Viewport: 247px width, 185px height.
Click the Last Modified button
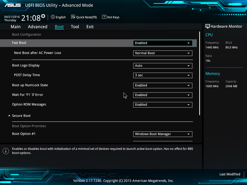(230, 174)
